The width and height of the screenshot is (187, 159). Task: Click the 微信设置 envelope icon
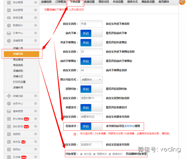pyautogui.click(x=9, y=18)
